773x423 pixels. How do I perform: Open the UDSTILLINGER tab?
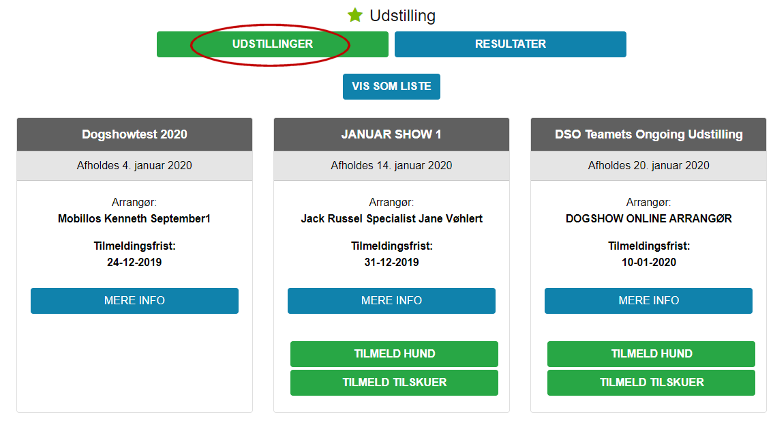point(273,44)
